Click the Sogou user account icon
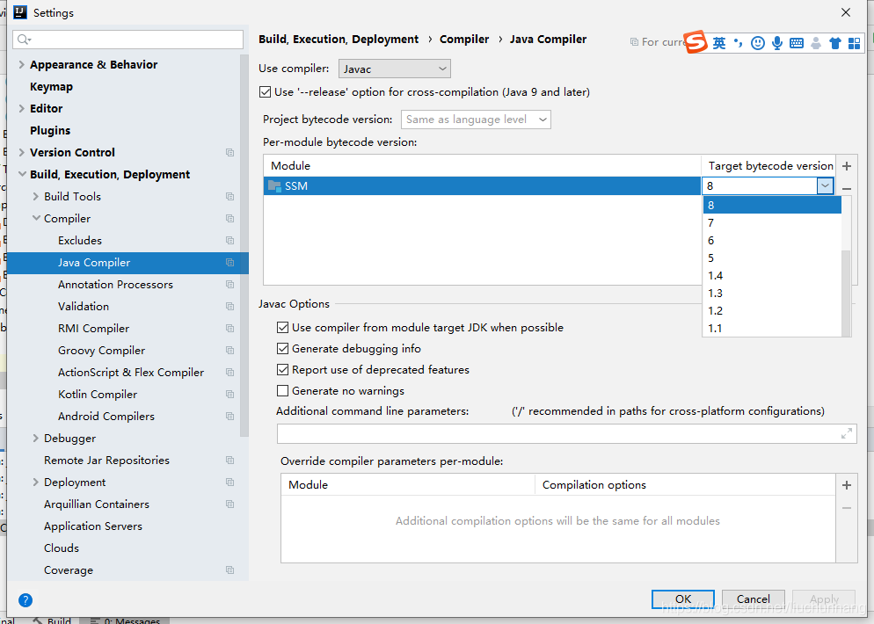The height and width of the screenshot is (624, 874). click(x=815, y=43)
